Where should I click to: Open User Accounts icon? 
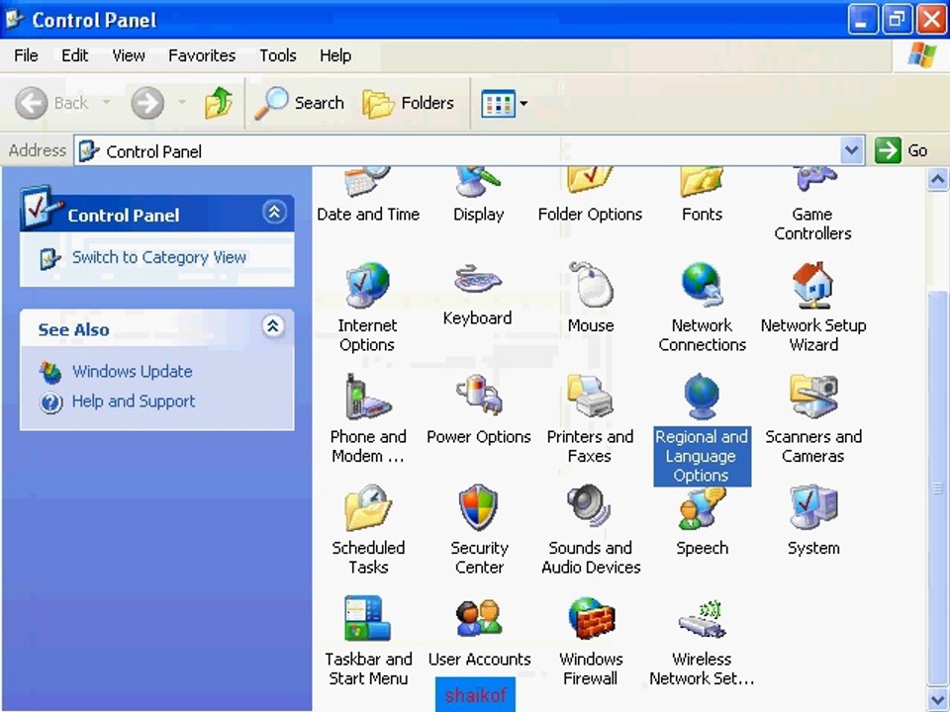coord(479,618)
